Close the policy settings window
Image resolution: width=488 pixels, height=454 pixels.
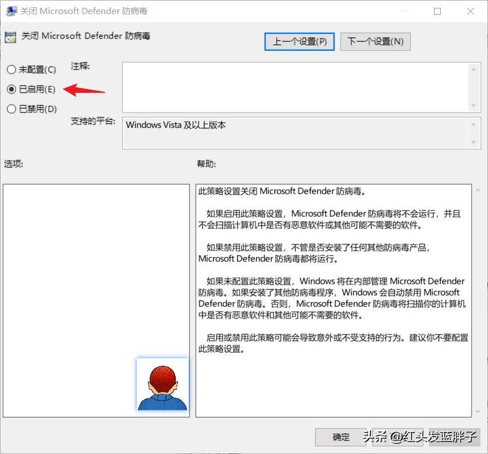click(x=471, y=11)
